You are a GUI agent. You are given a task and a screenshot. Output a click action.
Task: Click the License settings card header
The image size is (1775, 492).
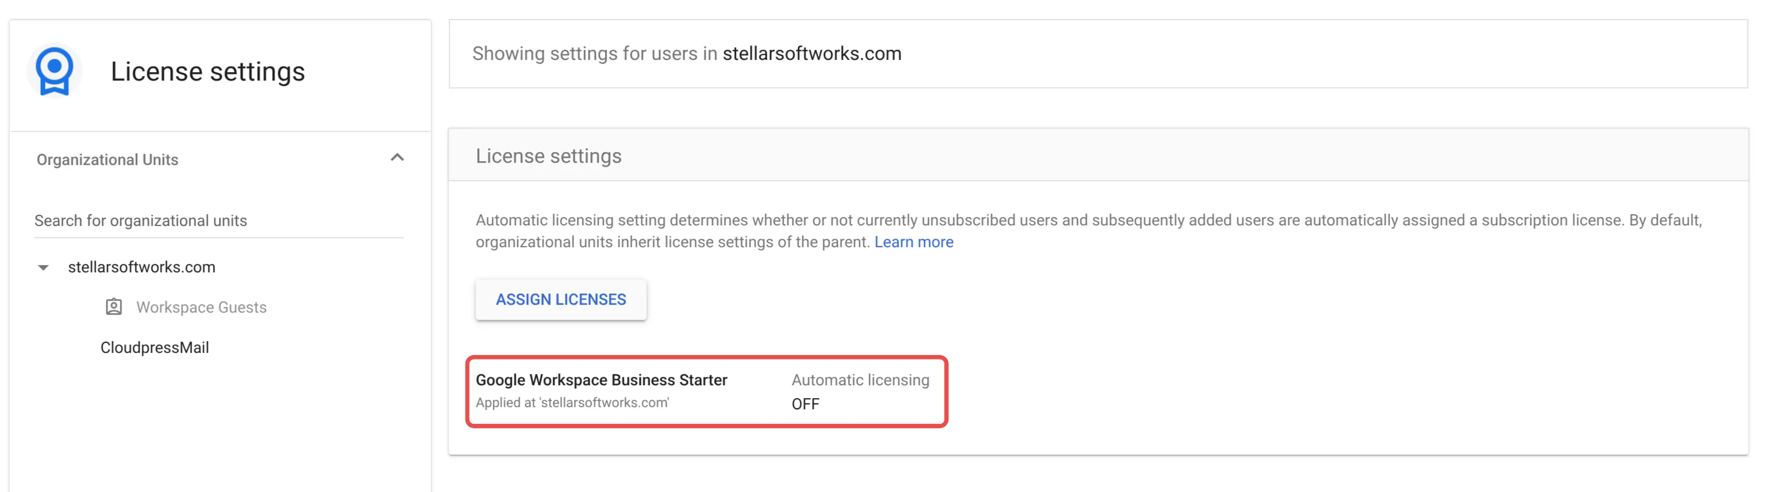[x=1098, y=155]
